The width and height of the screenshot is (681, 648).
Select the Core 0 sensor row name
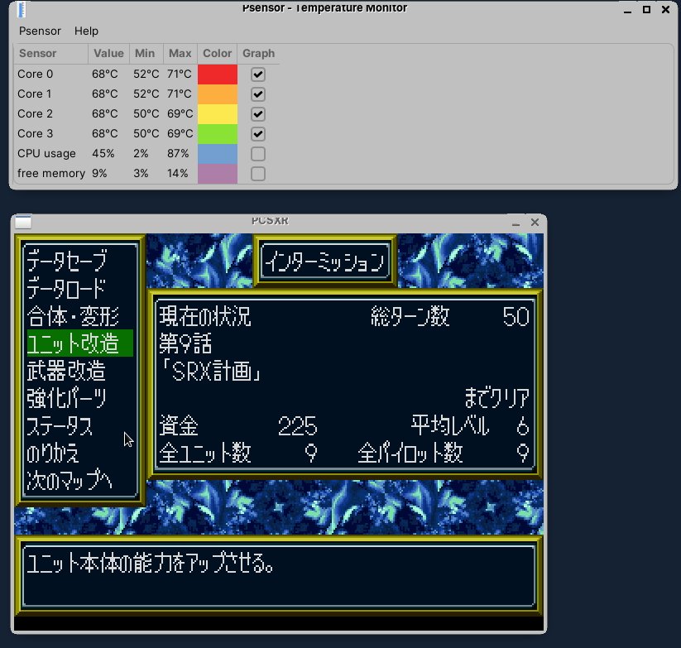36,74
